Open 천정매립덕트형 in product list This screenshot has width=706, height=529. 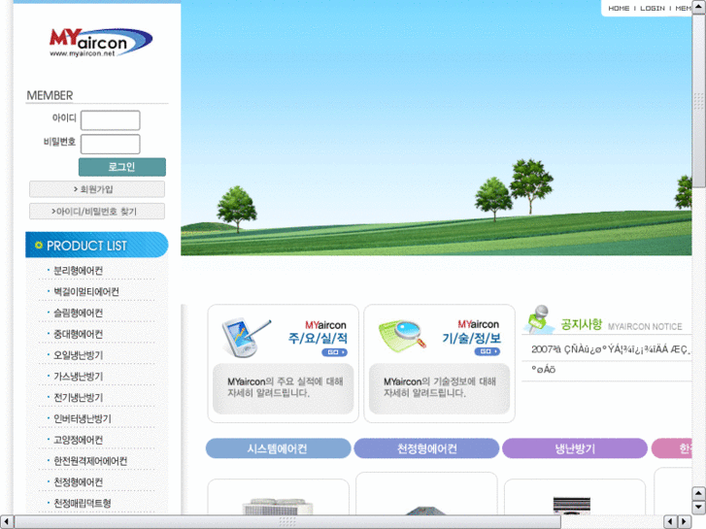coord(82,504)
